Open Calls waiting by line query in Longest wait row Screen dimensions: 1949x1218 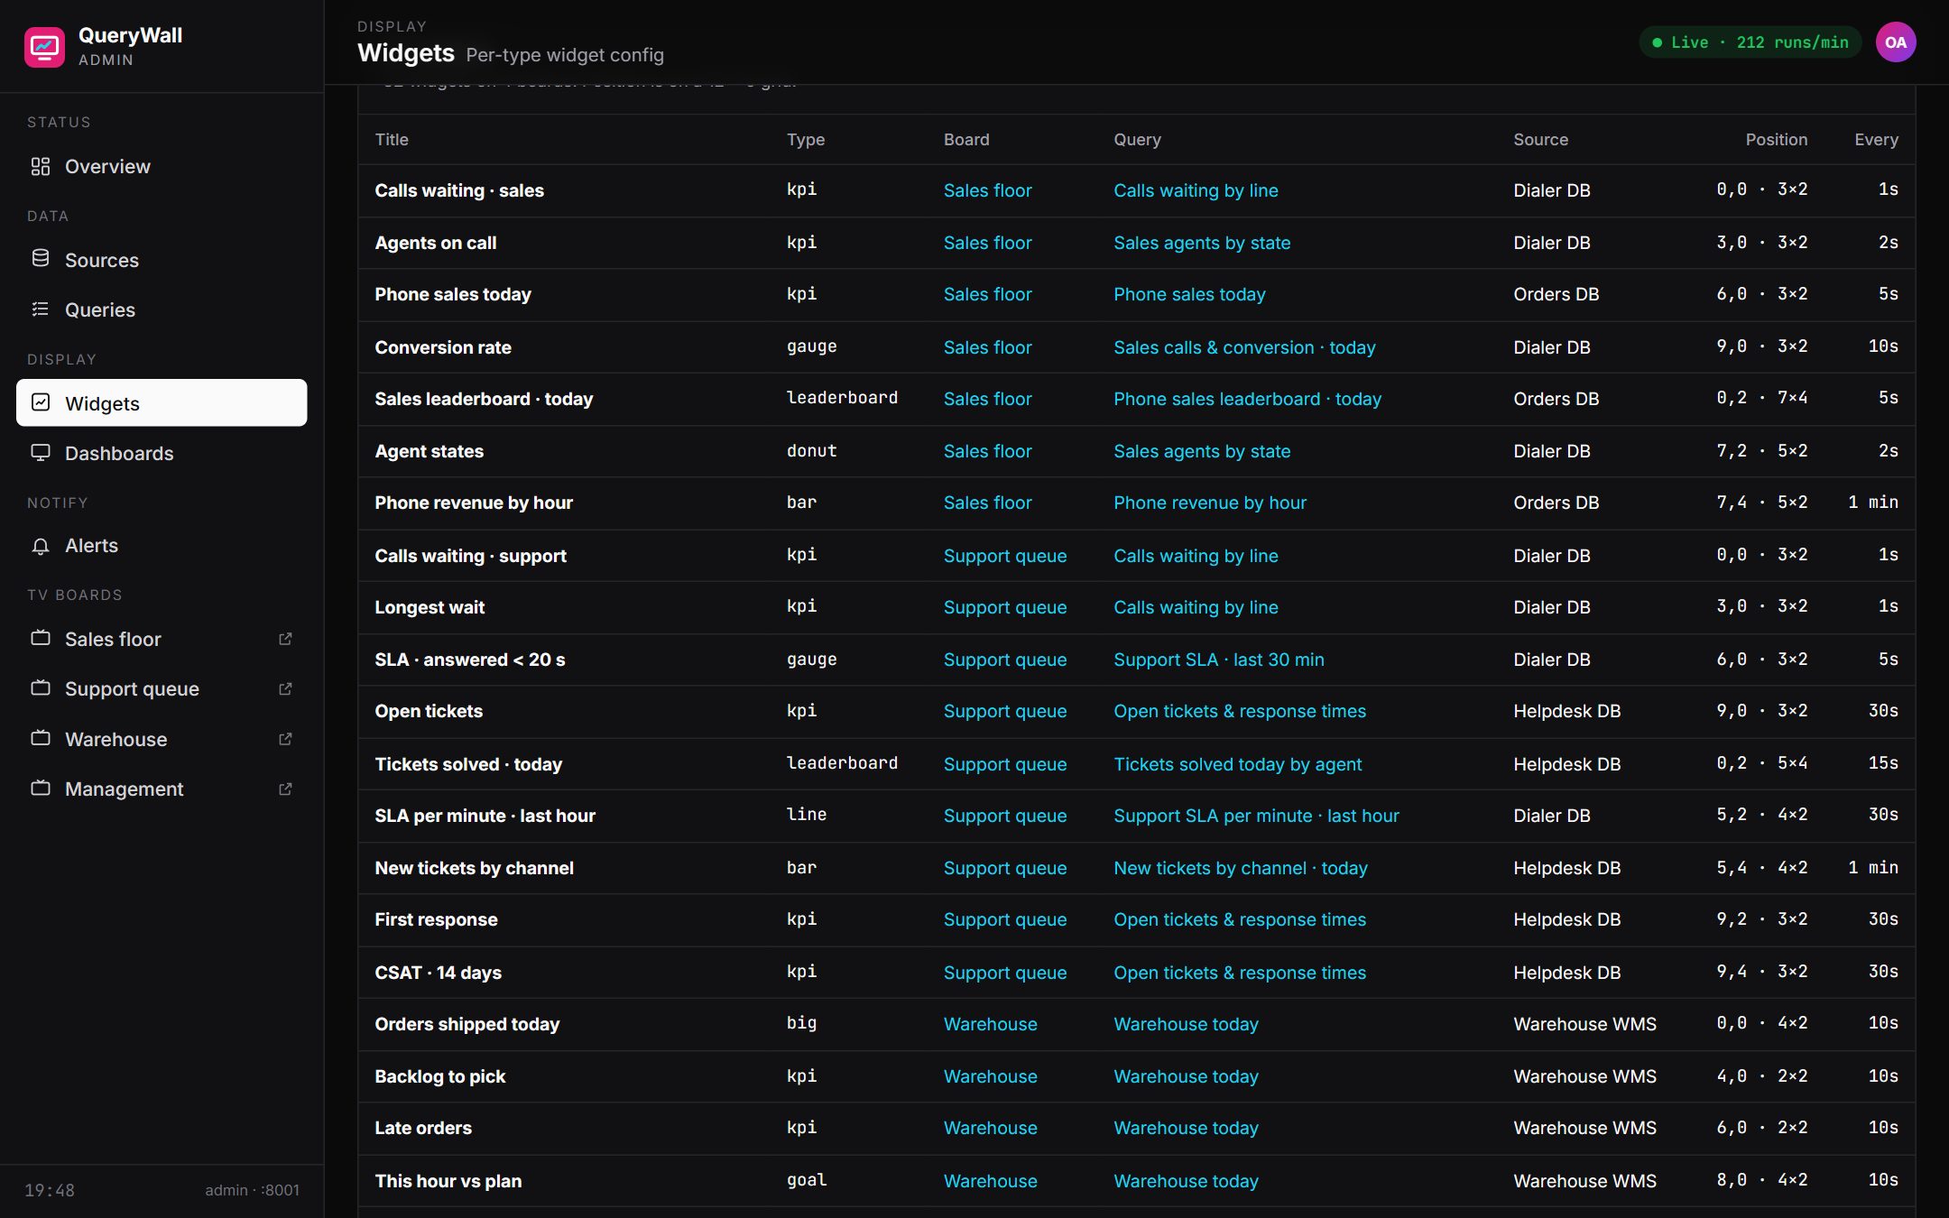(x=1196, y=607)
